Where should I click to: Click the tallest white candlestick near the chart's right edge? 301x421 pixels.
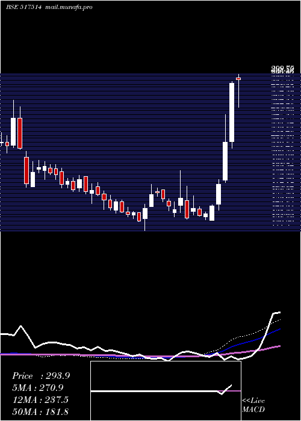(x=232, y=112)
